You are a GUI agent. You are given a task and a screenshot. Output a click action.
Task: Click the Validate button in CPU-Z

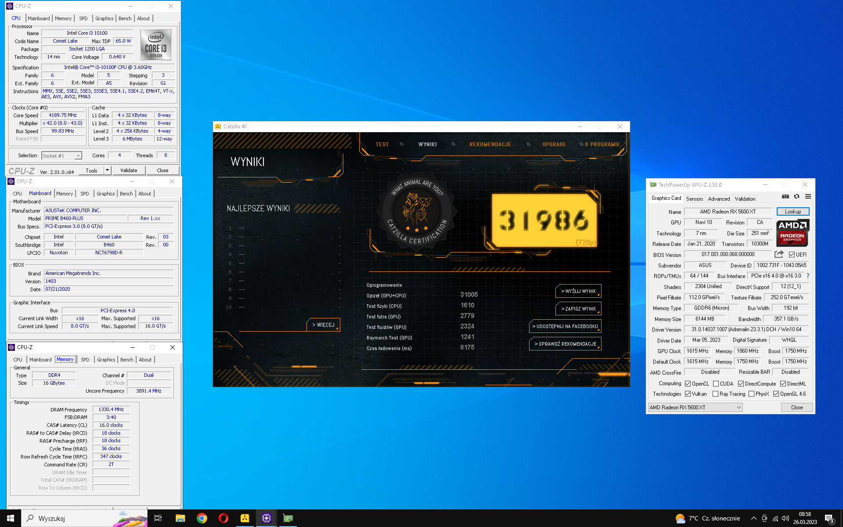click(129, 170)
